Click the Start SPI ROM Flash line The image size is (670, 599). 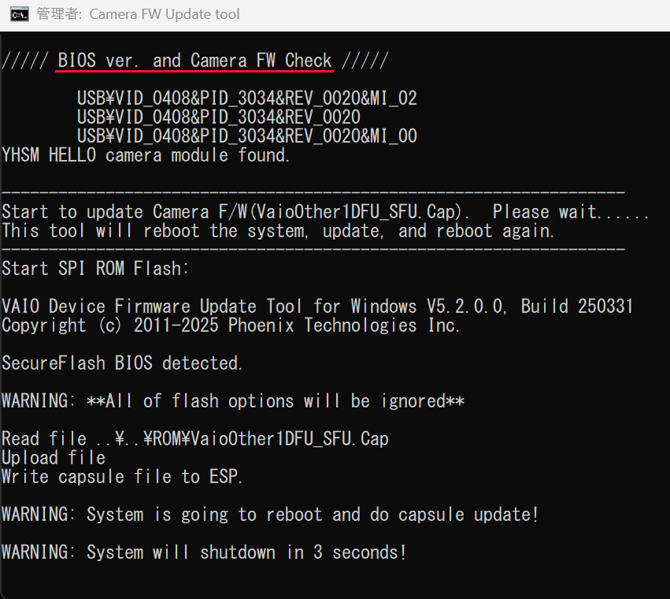pos(95,269)
